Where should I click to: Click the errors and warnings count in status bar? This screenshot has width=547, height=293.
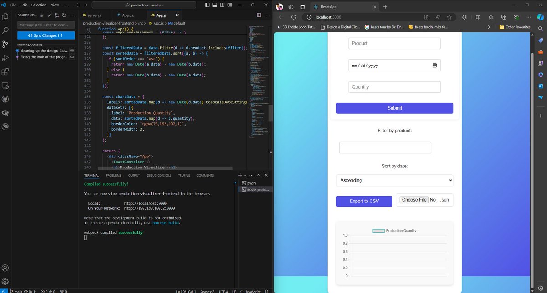point(49,291)
